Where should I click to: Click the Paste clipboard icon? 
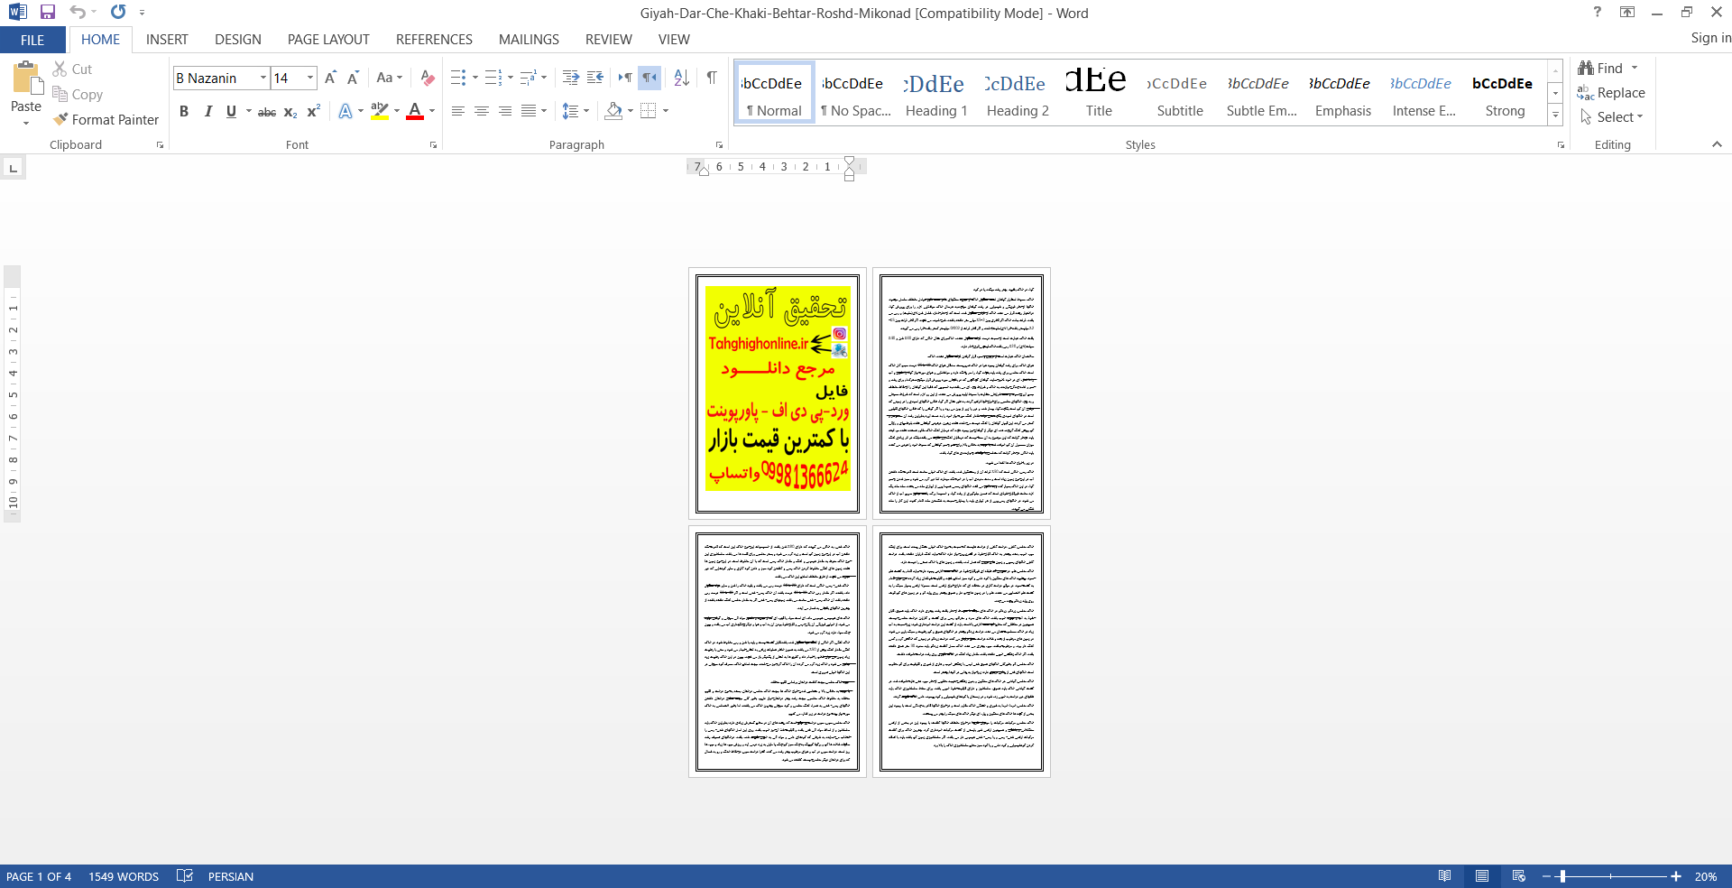pos(26,79)
